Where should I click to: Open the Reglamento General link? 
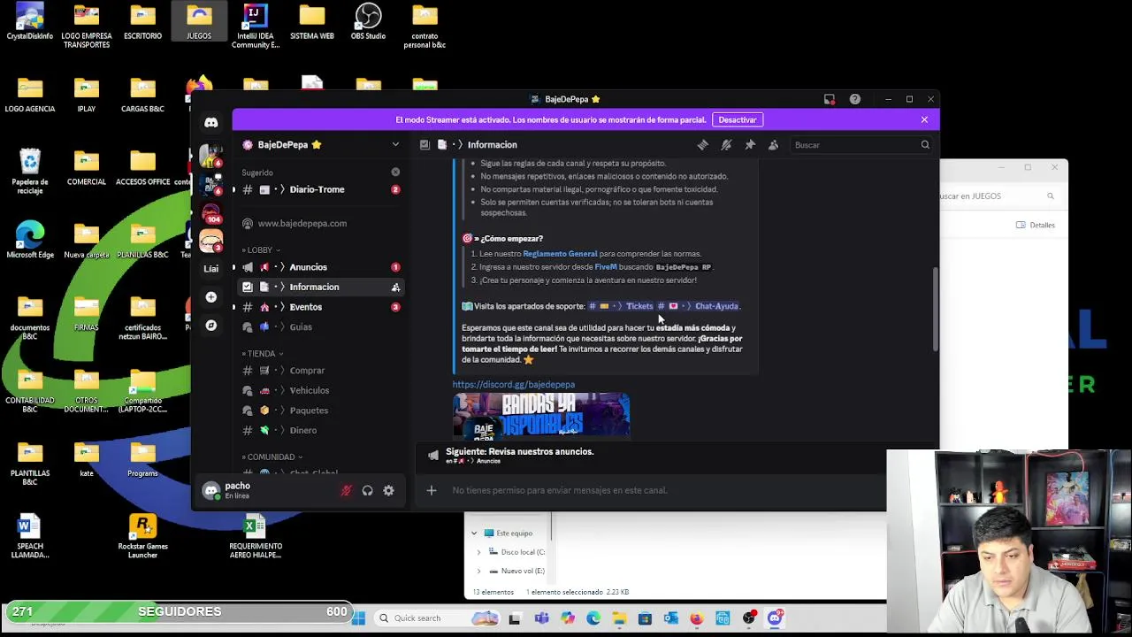560,254
